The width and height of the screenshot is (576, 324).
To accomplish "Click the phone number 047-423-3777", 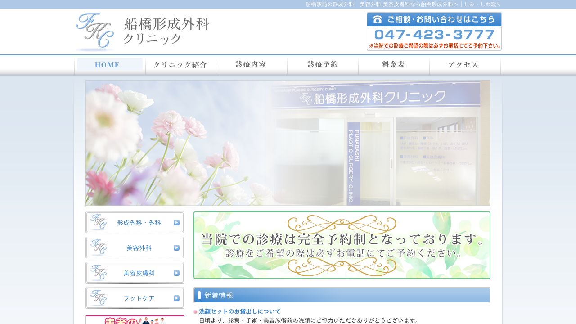I will tap(433, 33).
